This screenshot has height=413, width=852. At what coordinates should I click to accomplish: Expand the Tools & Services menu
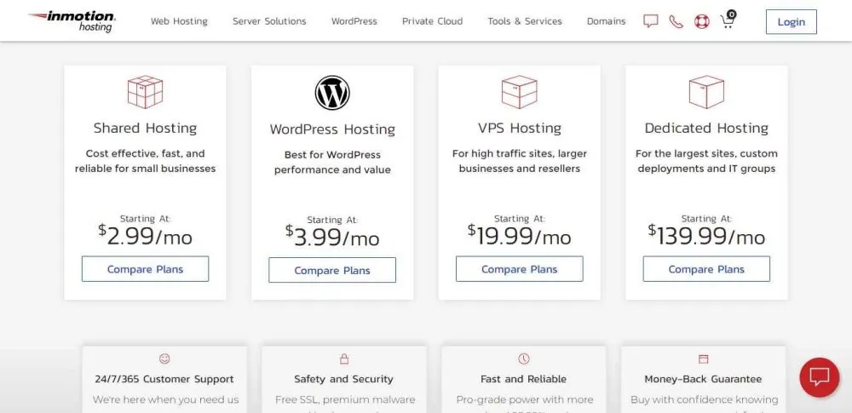525,21
